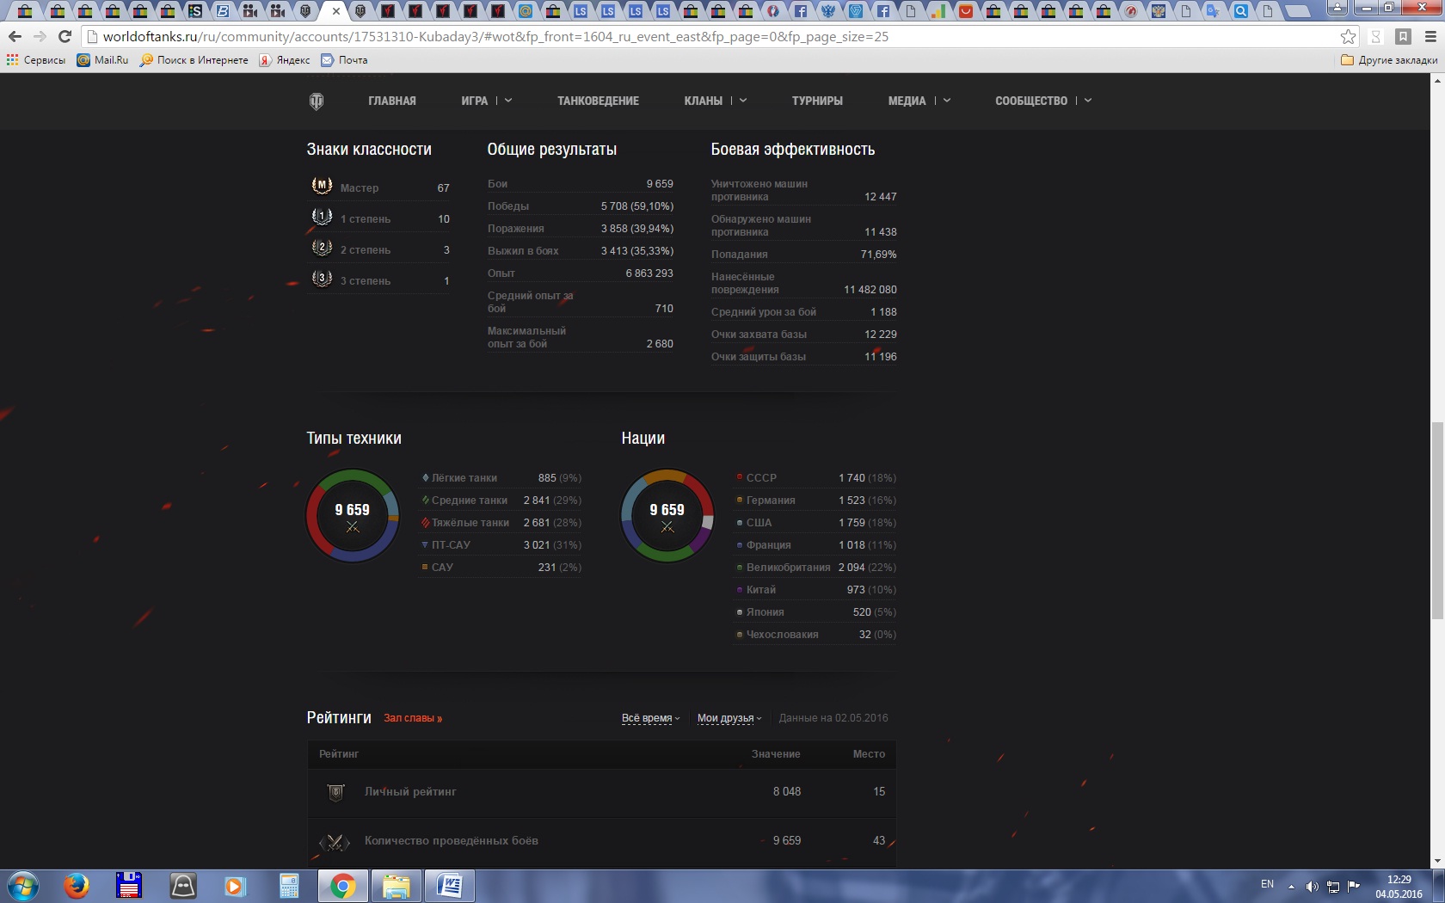The width and height of the screenshot is (1445, 903).
Task: Show hidden system tray icons
Action: coord(1291,887)
